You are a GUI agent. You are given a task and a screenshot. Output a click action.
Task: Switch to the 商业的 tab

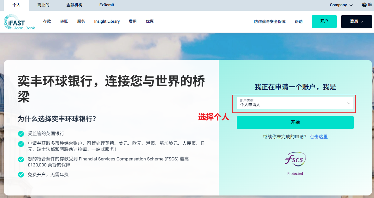click(x=43, y=5)
